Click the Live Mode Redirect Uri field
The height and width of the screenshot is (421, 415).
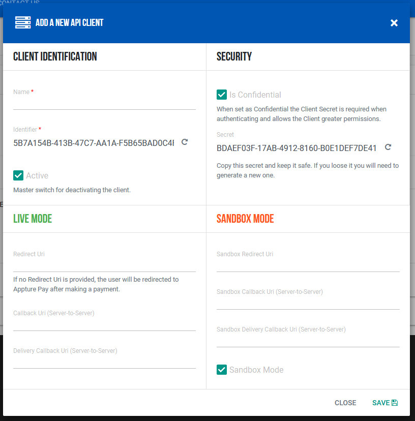[104, 265]
